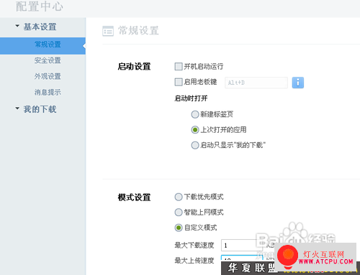The image size is (360, 275).
Task: Click the 模式设置 section label
Action: tap(134, 197)
